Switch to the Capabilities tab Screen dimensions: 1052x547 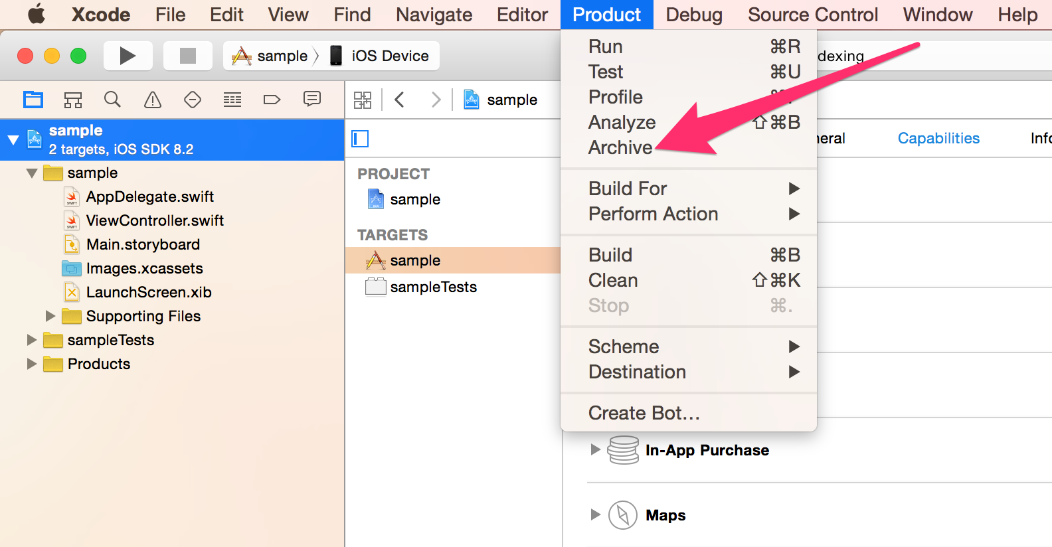click(x=938, y=138)
